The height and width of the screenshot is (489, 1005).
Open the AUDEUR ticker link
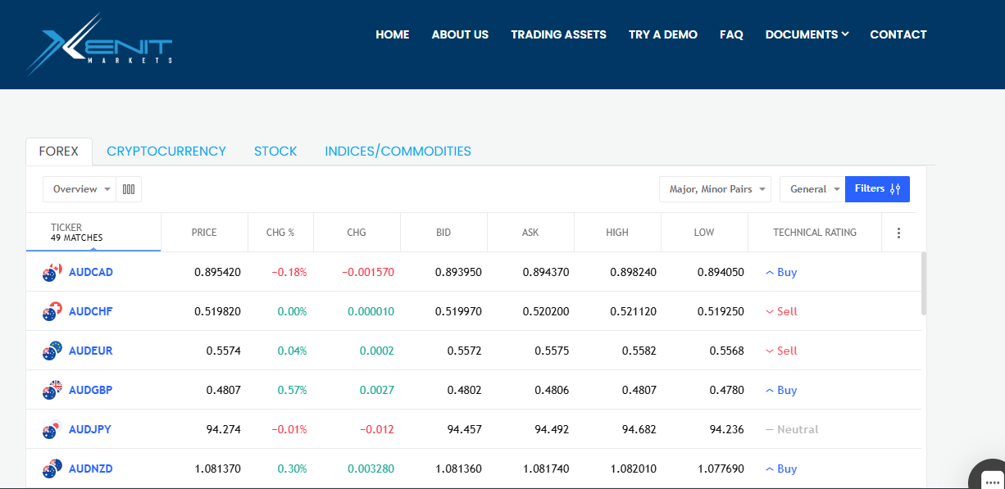tap(91, 351)
